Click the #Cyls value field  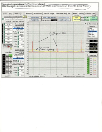pos(88,18)
